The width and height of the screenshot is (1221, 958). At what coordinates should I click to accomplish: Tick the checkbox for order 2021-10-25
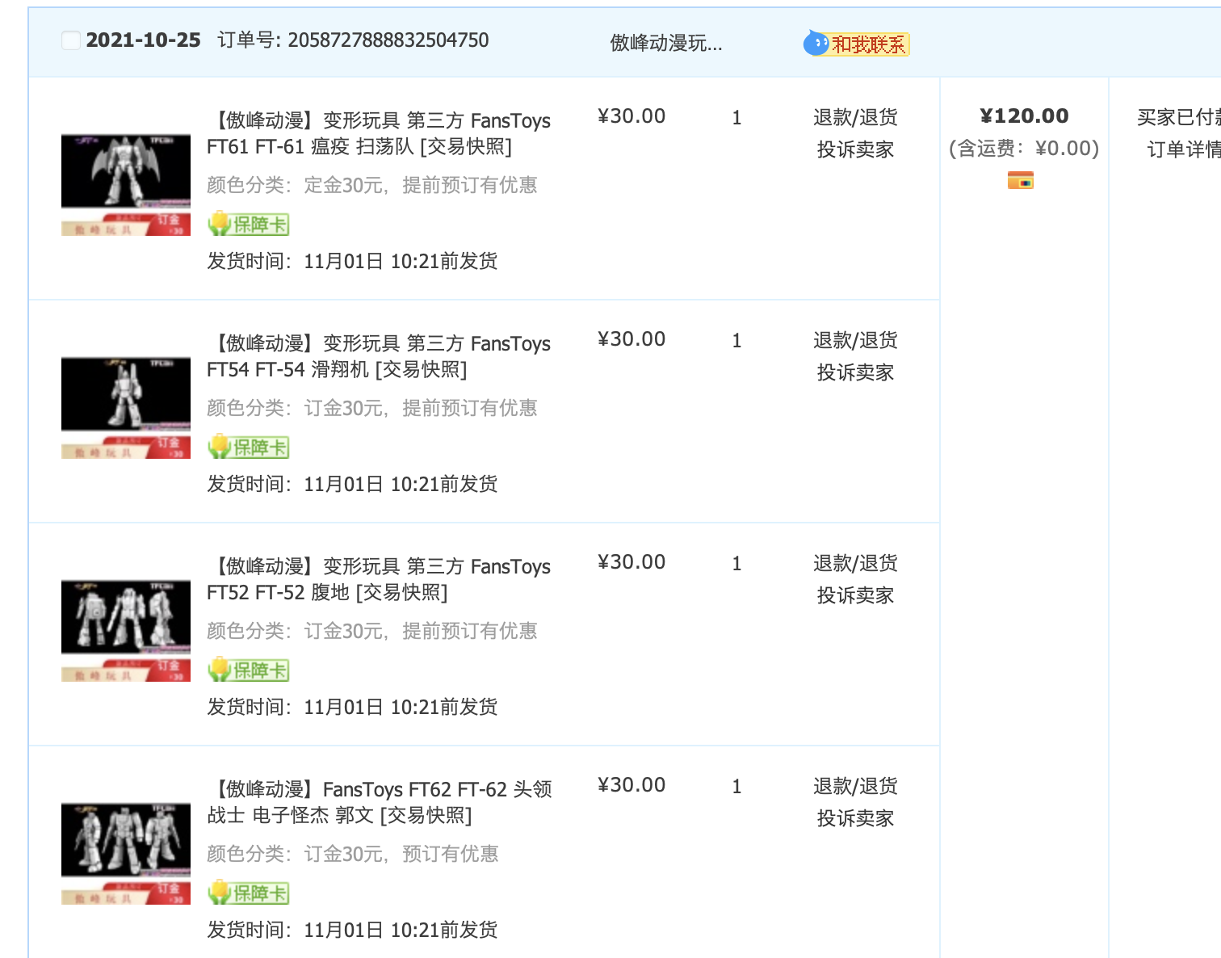71,40
